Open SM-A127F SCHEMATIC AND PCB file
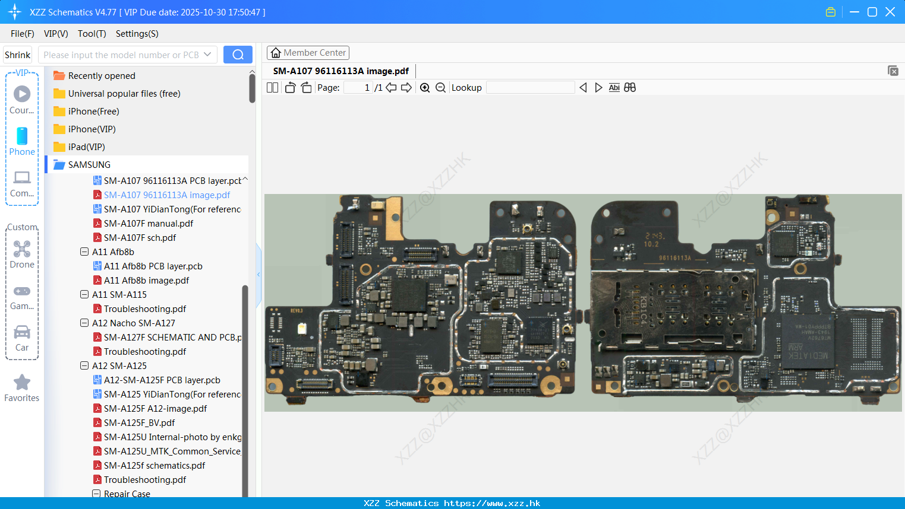 [167, 337]
